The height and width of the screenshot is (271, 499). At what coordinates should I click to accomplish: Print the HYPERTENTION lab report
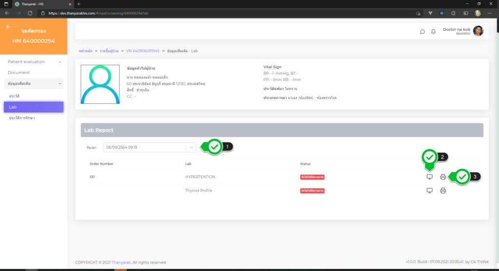click(x=443, y=177)
